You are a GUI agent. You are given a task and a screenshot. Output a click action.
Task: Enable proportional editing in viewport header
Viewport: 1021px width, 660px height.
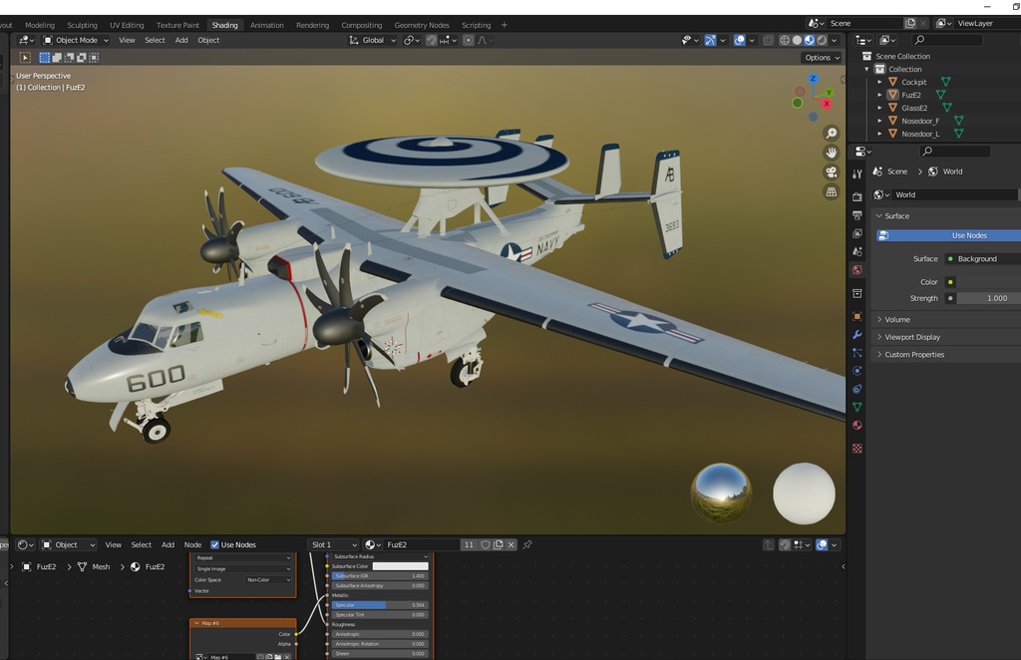tap(469, 40)
